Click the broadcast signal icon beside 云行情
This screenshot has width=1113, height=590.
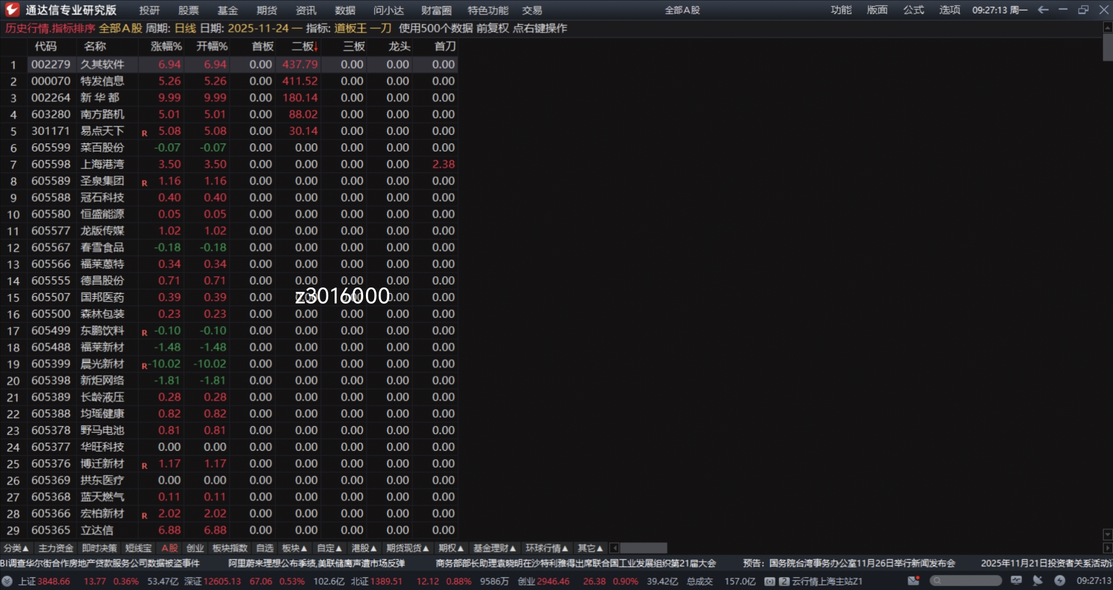(x=770, y=581)
